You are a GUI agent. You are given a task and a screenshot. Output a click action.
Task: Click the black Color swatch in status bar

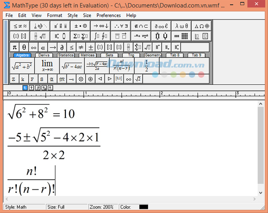144,207
